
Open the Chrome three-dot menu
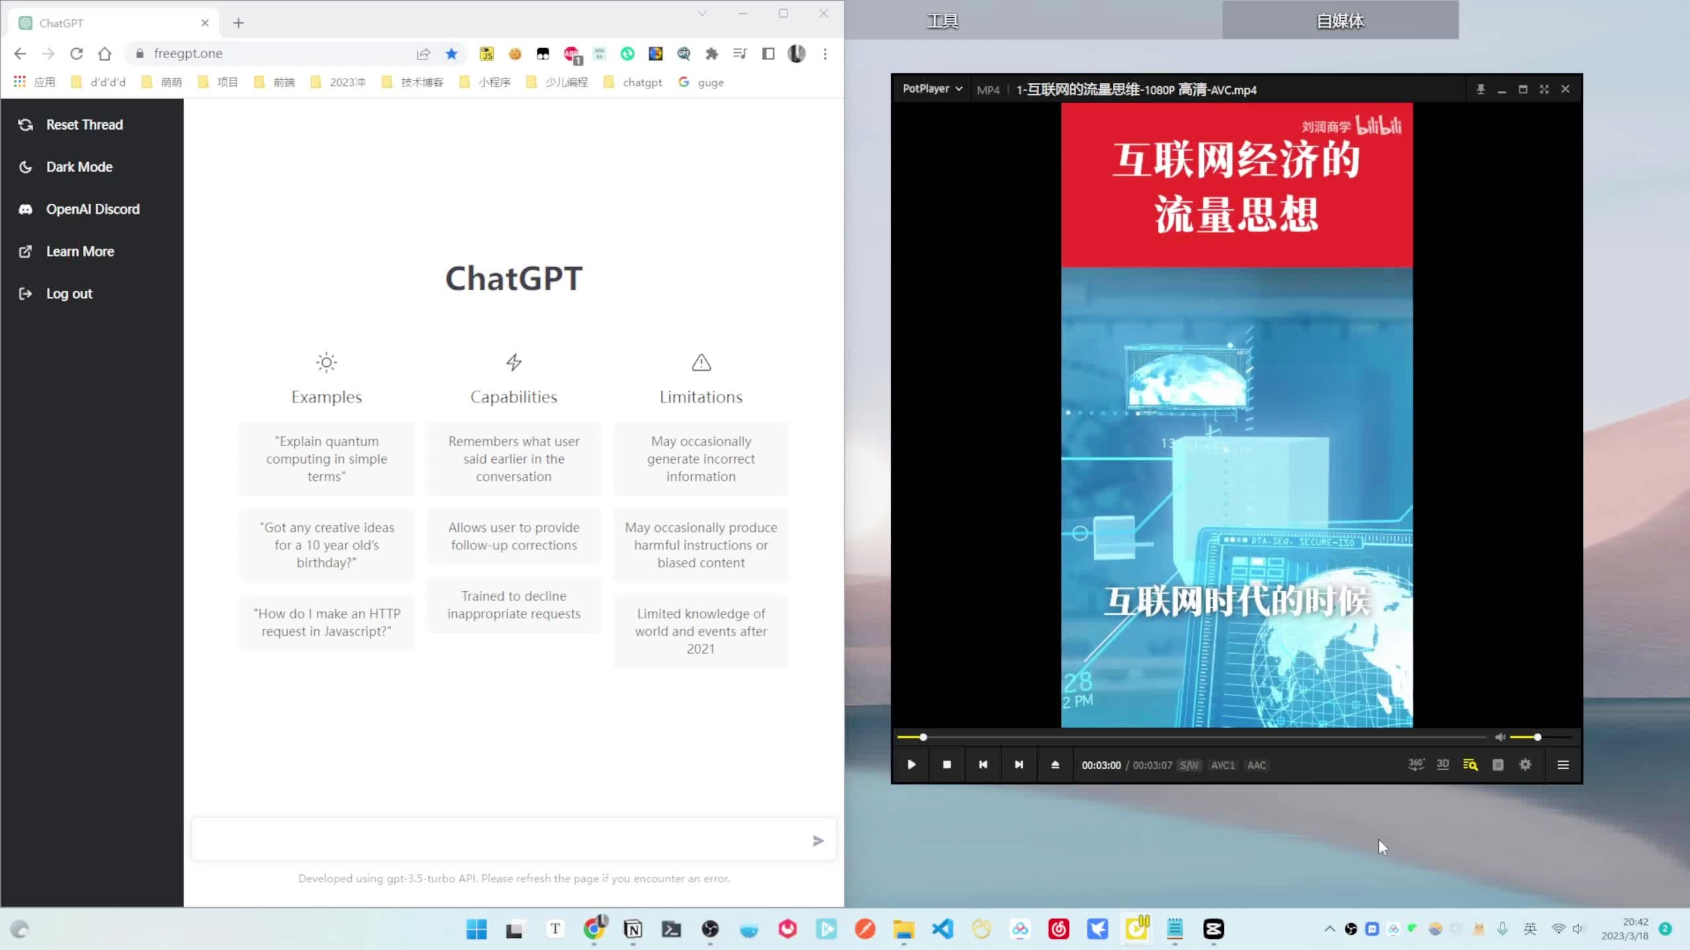(825, 53)
